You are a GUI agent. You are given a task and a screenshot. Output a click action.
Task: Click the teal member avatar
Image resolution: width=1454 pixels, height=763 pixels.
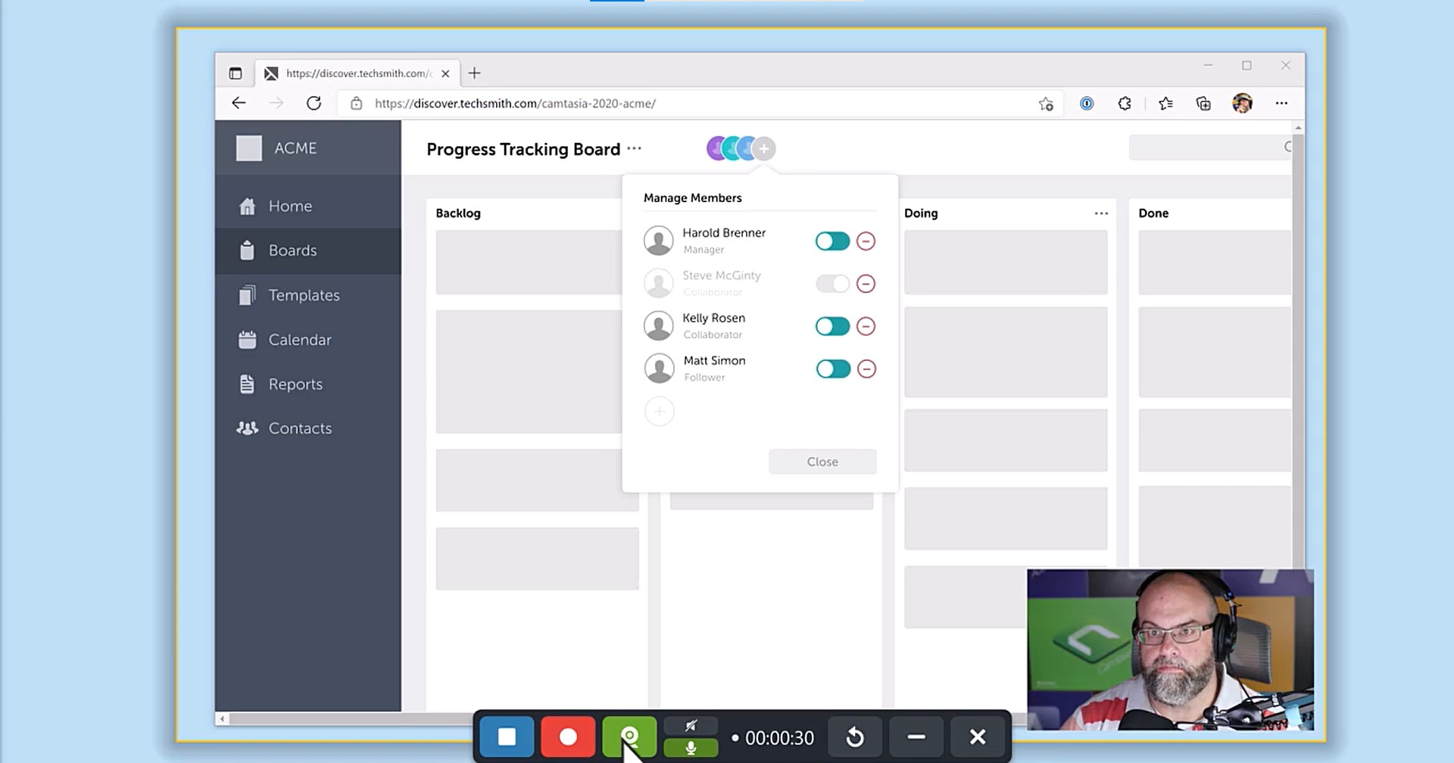tap(731, 148)
